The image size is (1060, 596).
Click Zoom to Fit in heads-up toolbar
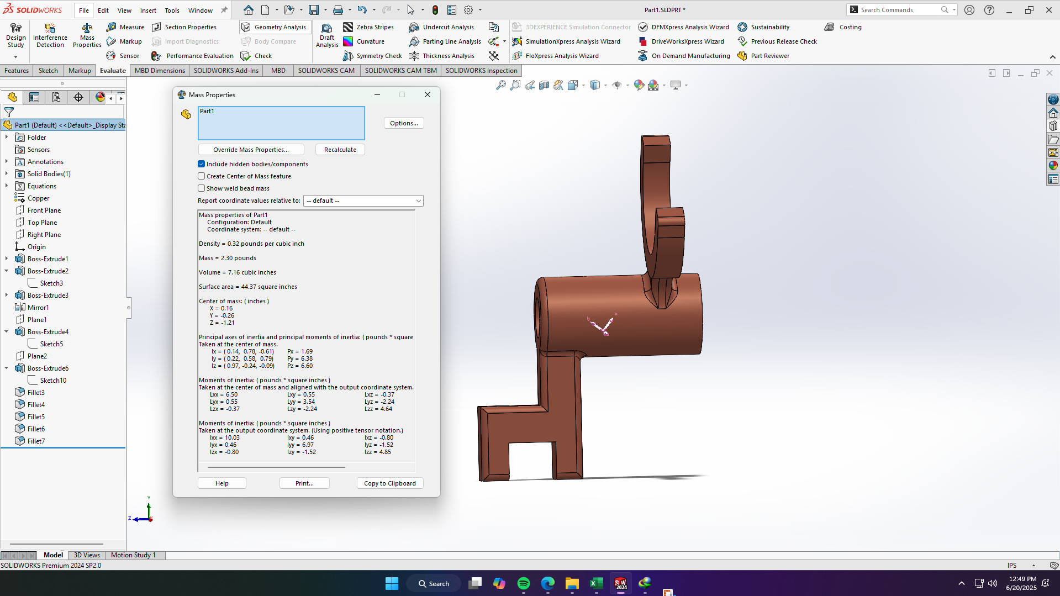[x=500, y=85]
